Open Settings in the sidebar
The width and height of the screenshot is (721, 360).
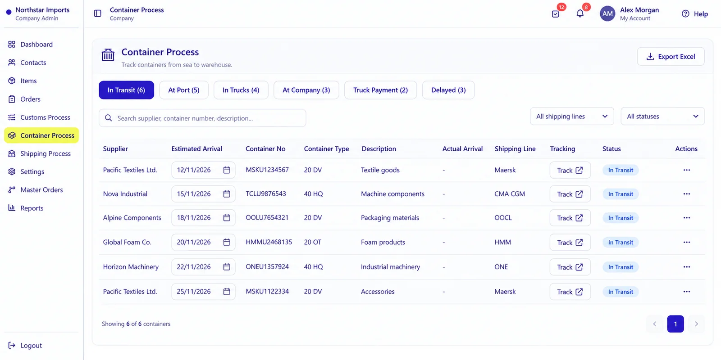click(41, 172)
